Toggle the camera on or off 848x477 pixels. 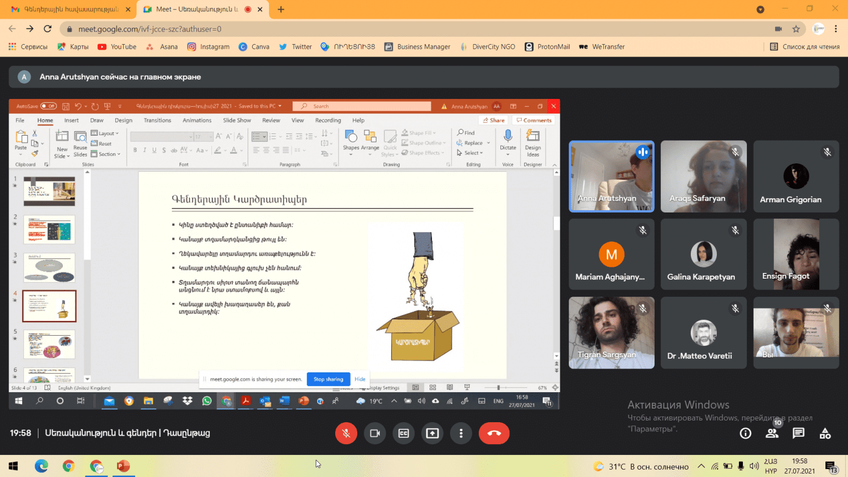(375, 433)
